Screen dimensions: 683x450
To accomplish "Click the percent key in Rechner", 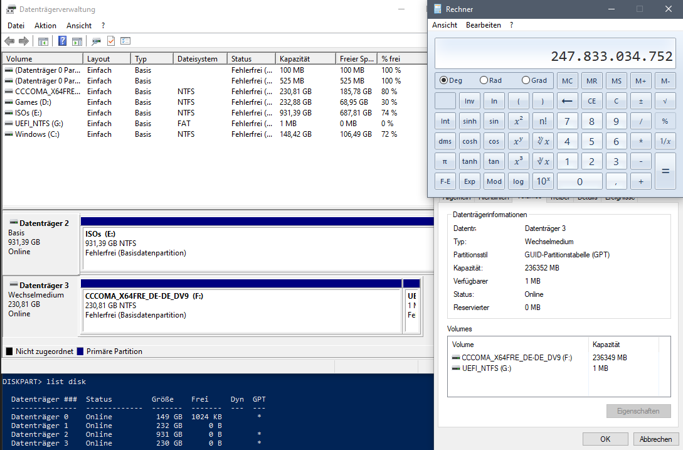I will point(665,121).
